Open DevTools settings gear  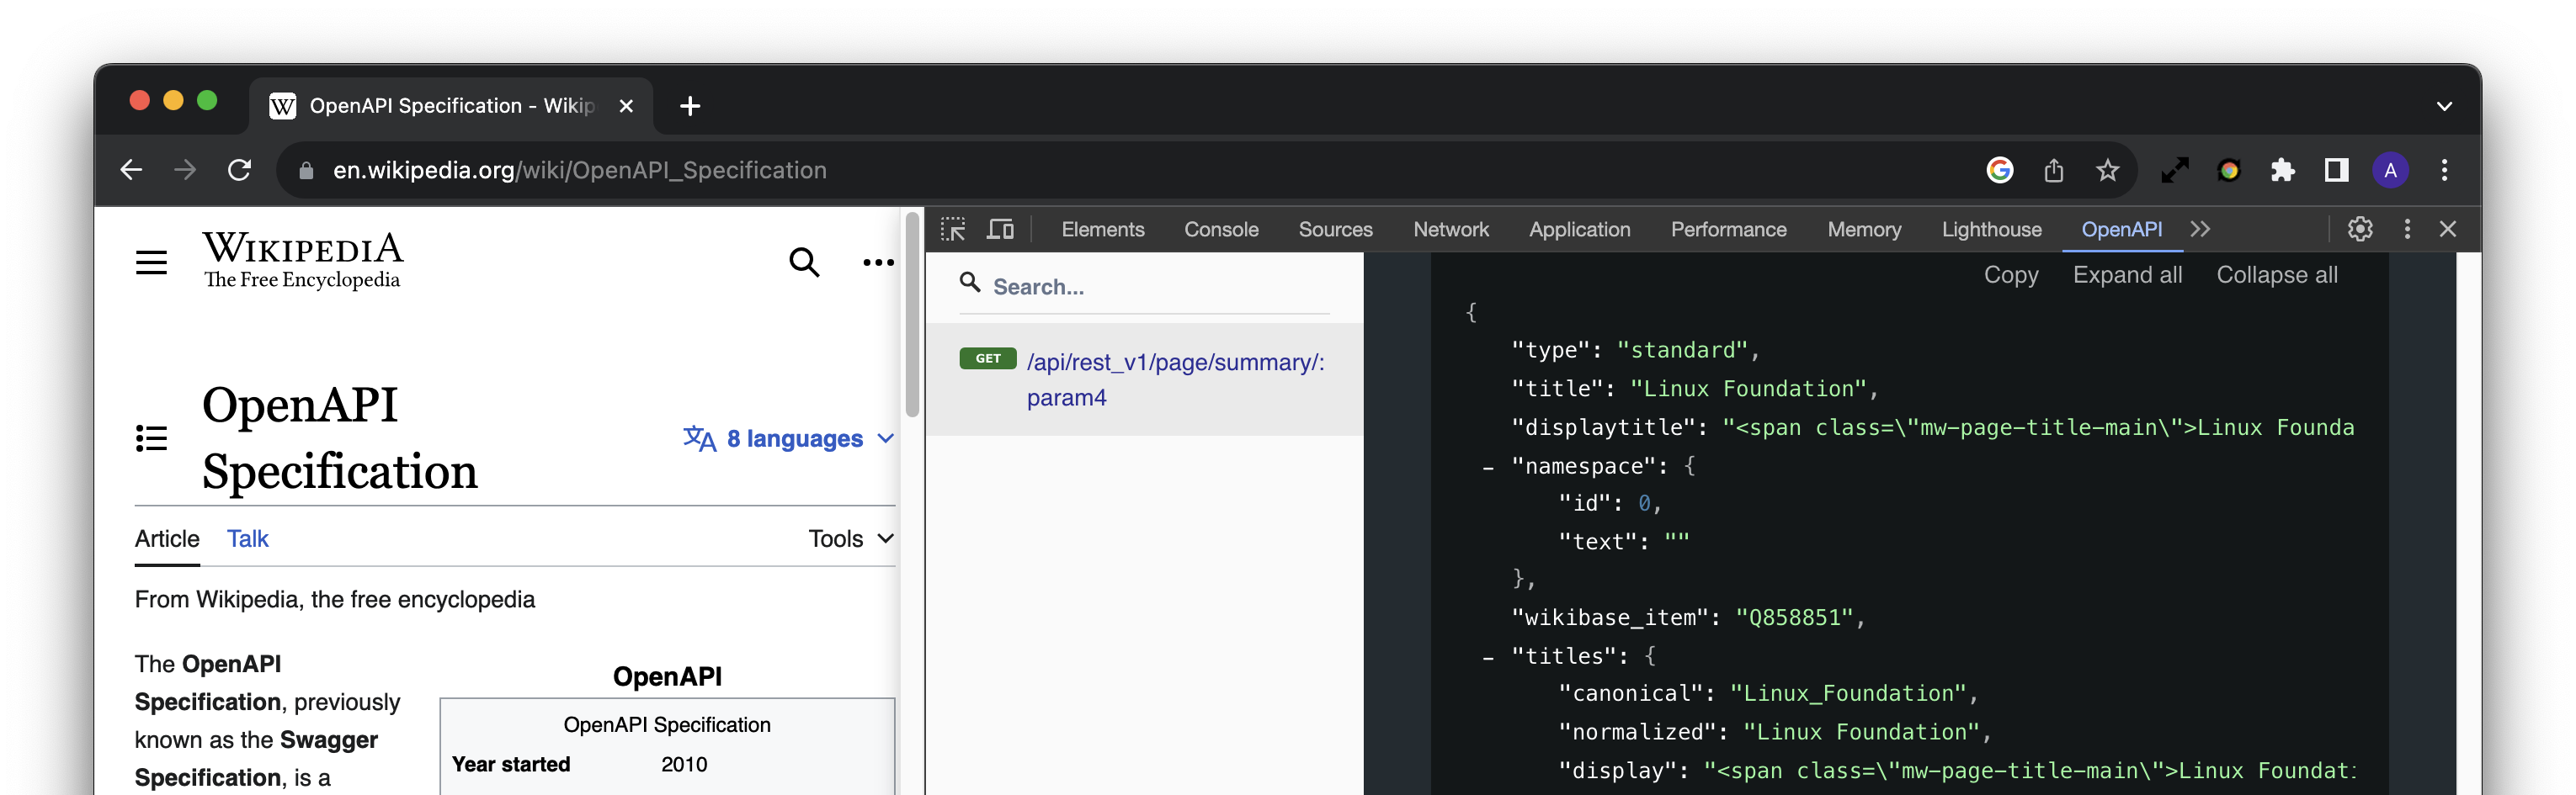pos(2360,229)
